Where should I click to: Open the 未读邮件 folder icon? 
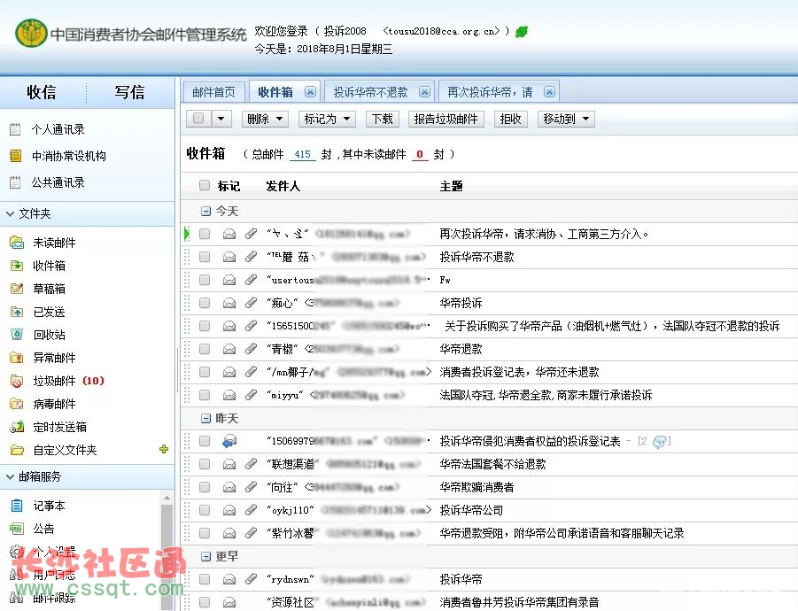click(x=17, y=243)
